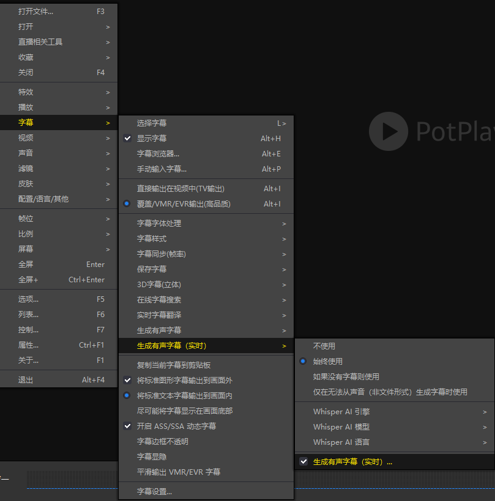
Task: Open the 收藏 menu entry
Action: pos(59,57)
